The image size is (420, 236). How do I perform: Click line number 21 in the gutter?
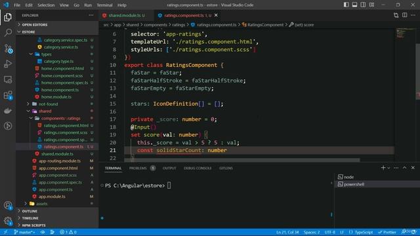112,150
